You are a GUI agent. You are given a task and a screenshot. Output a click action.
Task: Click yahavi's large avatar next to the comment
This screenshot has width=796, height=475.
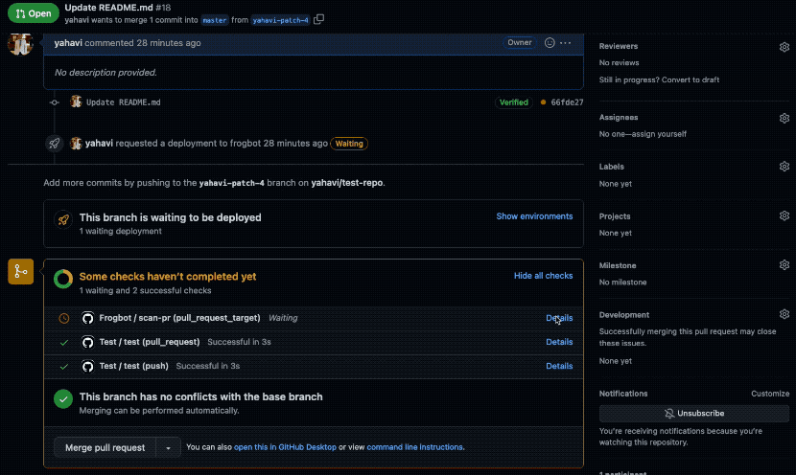(20, 44)
